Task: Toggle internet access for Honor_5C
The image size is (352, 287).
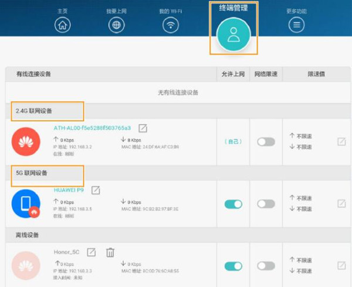Action: pyautogui.click(x=233, y=266)
